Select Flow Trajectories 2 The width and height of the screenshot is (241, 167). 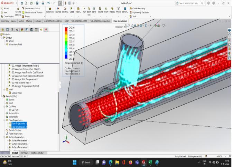click(19, 127)
